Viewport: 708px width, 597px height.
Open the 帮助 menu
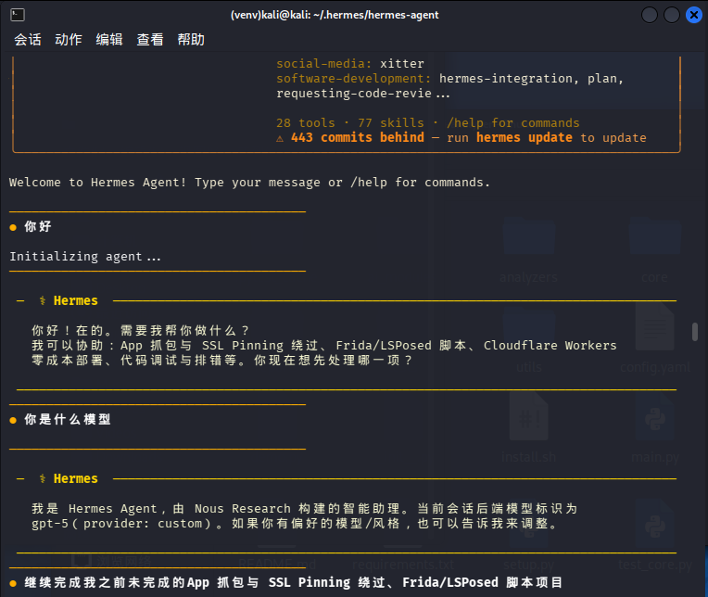click(191, 40)
